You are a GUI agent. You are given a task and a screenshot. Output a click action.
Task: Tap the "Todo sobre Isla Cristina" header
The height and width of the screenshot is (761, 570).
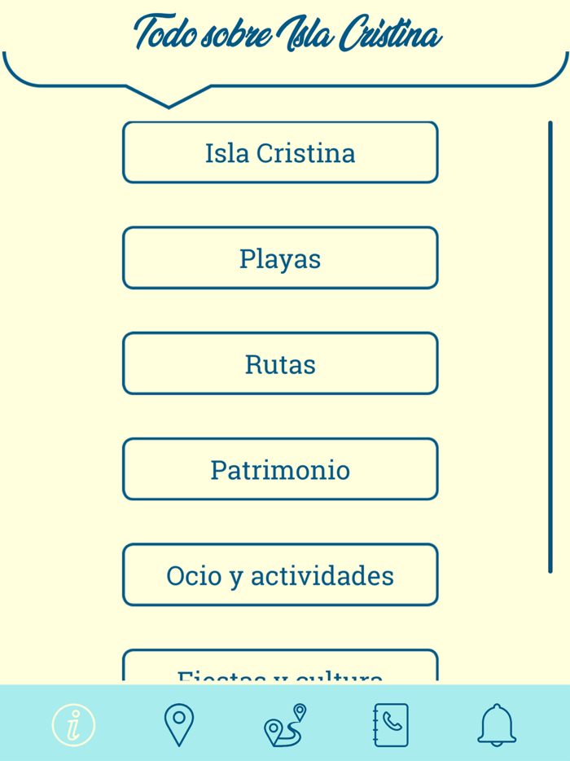tap(287, 33)
